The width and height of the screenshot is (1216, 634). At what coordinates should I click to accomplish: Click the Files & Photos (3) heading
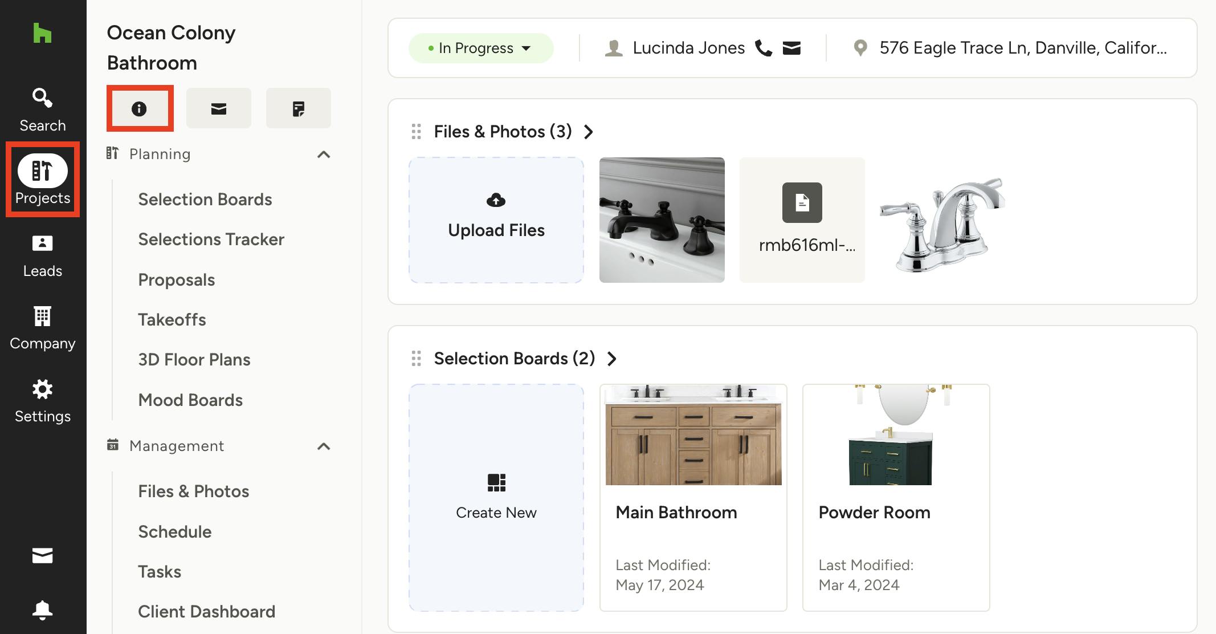pyautogui.click(x=503, y=132)
